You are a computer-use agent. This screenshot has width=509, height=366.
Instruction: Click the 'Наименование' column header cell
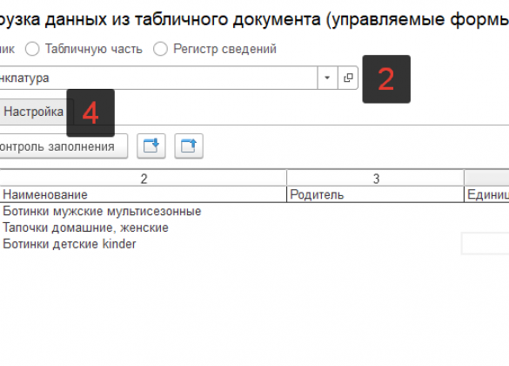point(144,194)
